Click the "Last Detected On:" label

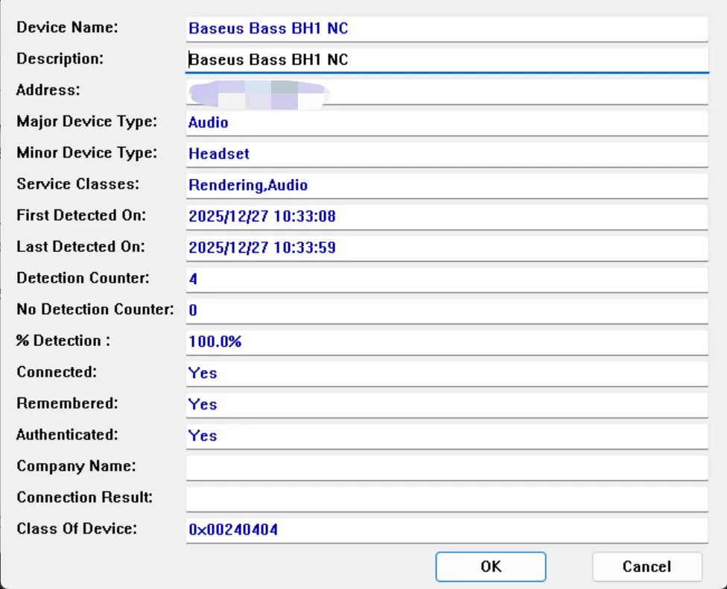[80, 247]
